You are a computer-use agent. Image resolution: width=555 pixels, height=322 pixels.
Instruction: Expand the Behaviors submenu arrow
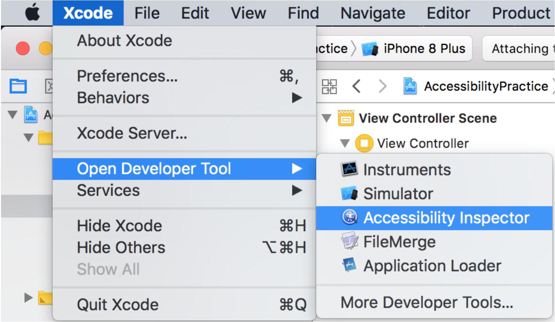(297, 98)
